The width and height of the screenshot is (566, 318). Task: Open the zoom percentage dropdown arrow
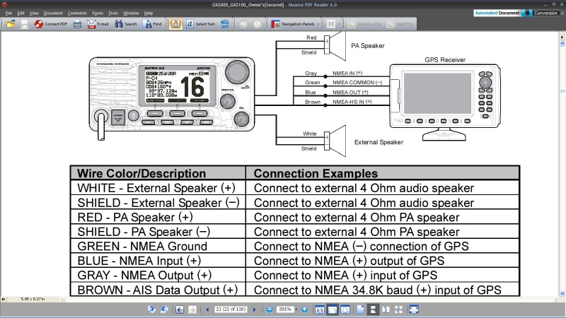coord(296,310)
